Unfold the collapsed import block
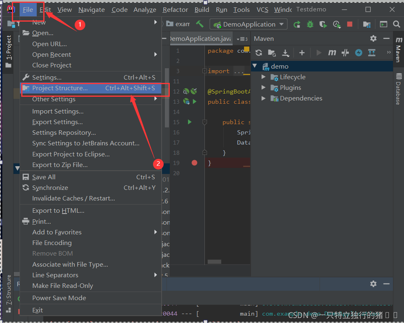 coord(204,71)
